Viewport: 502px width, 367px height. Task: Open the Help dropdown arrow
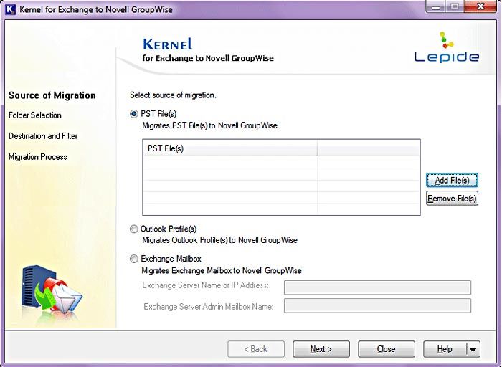473,349
